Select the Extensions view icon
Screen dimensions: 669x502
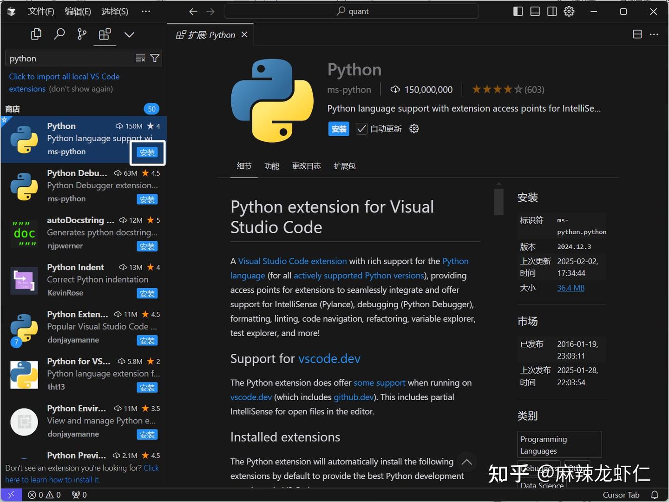tap(105, 34)
